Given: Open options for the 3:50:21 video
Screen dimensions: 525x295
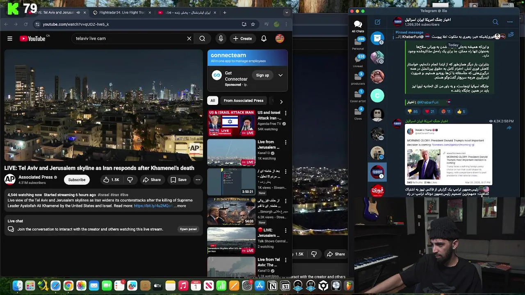Looking at the screenshot, I should point(286,172).
